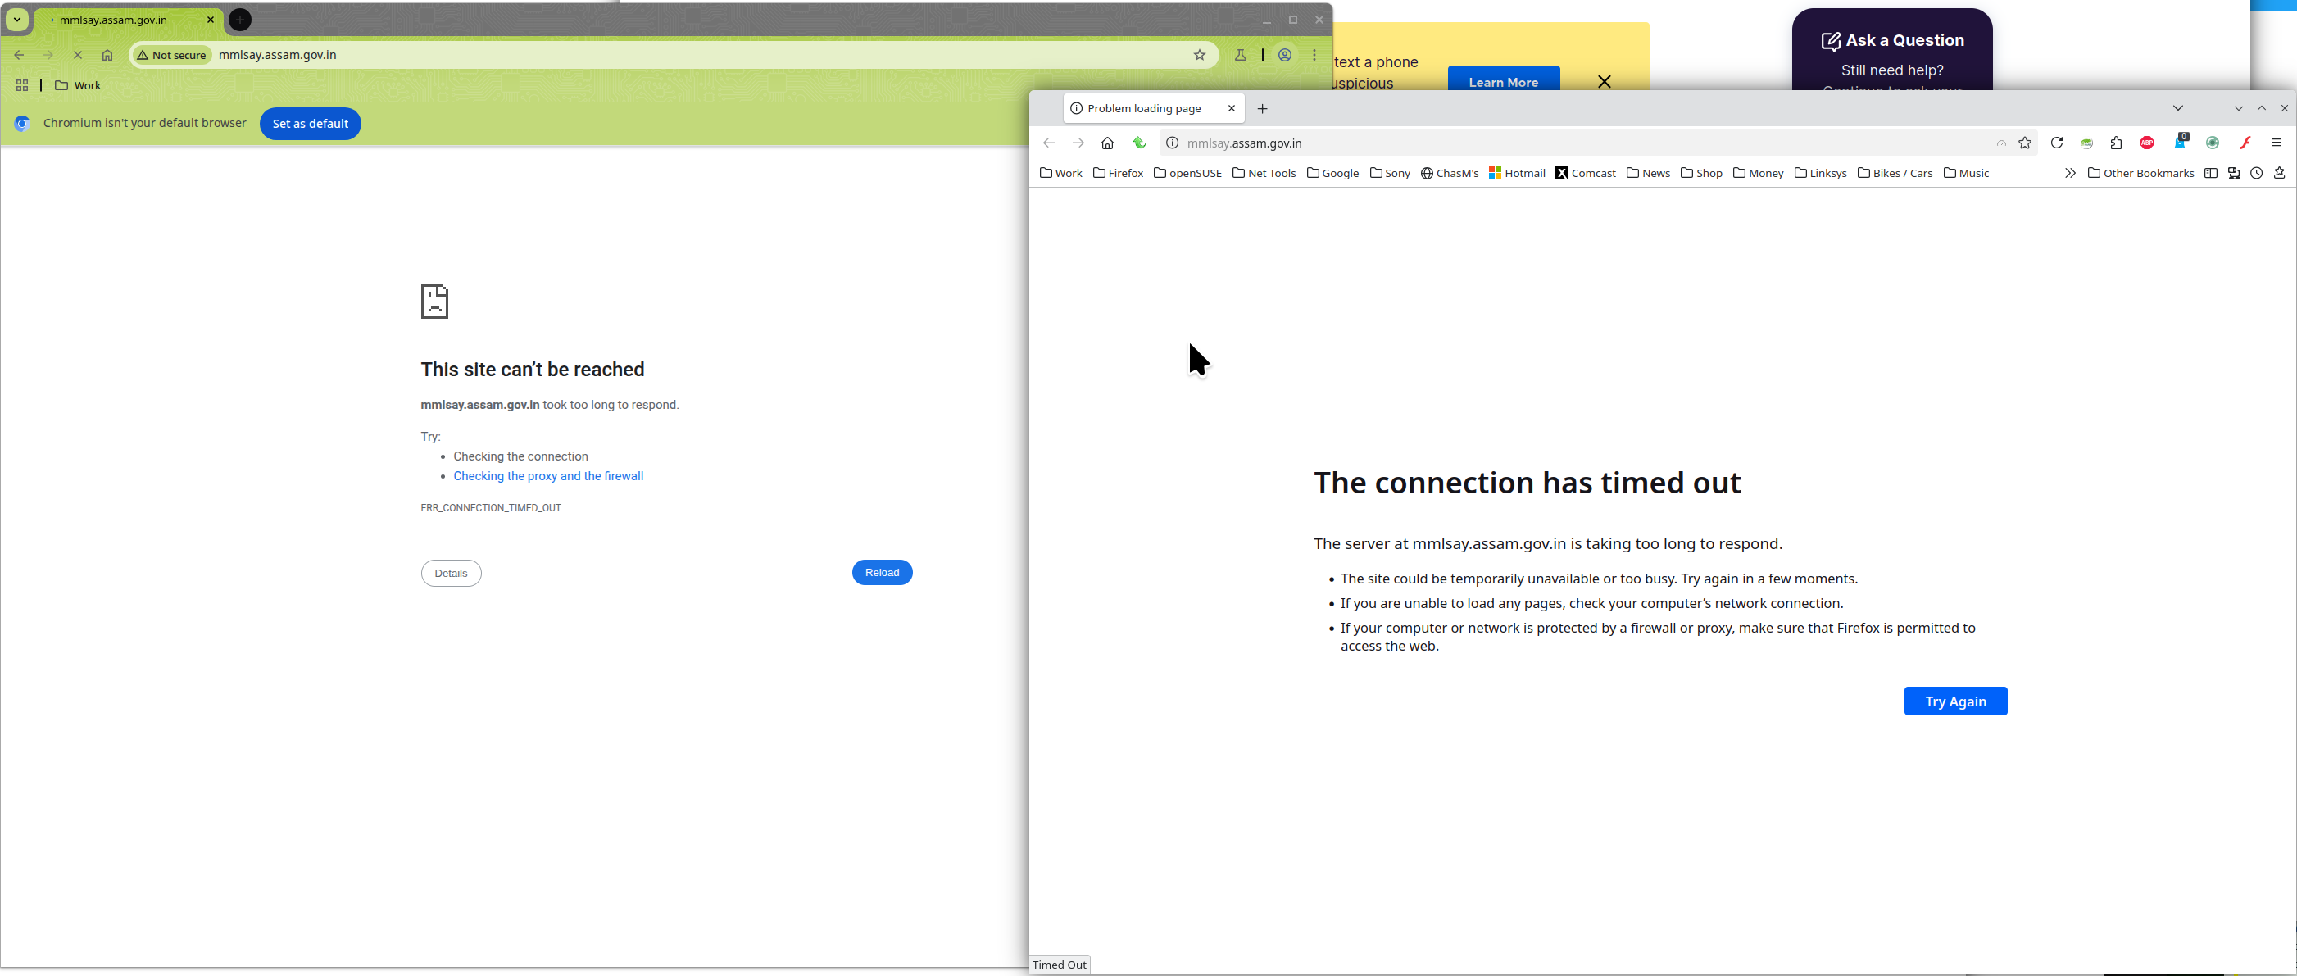This screenshot has width=2297, height=976.
Task: Show synced tabs from other devices
Action: pos(2234,174)
